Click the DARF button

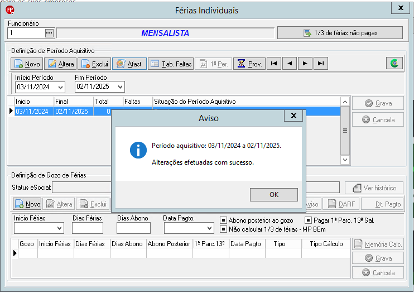(341, 204)
